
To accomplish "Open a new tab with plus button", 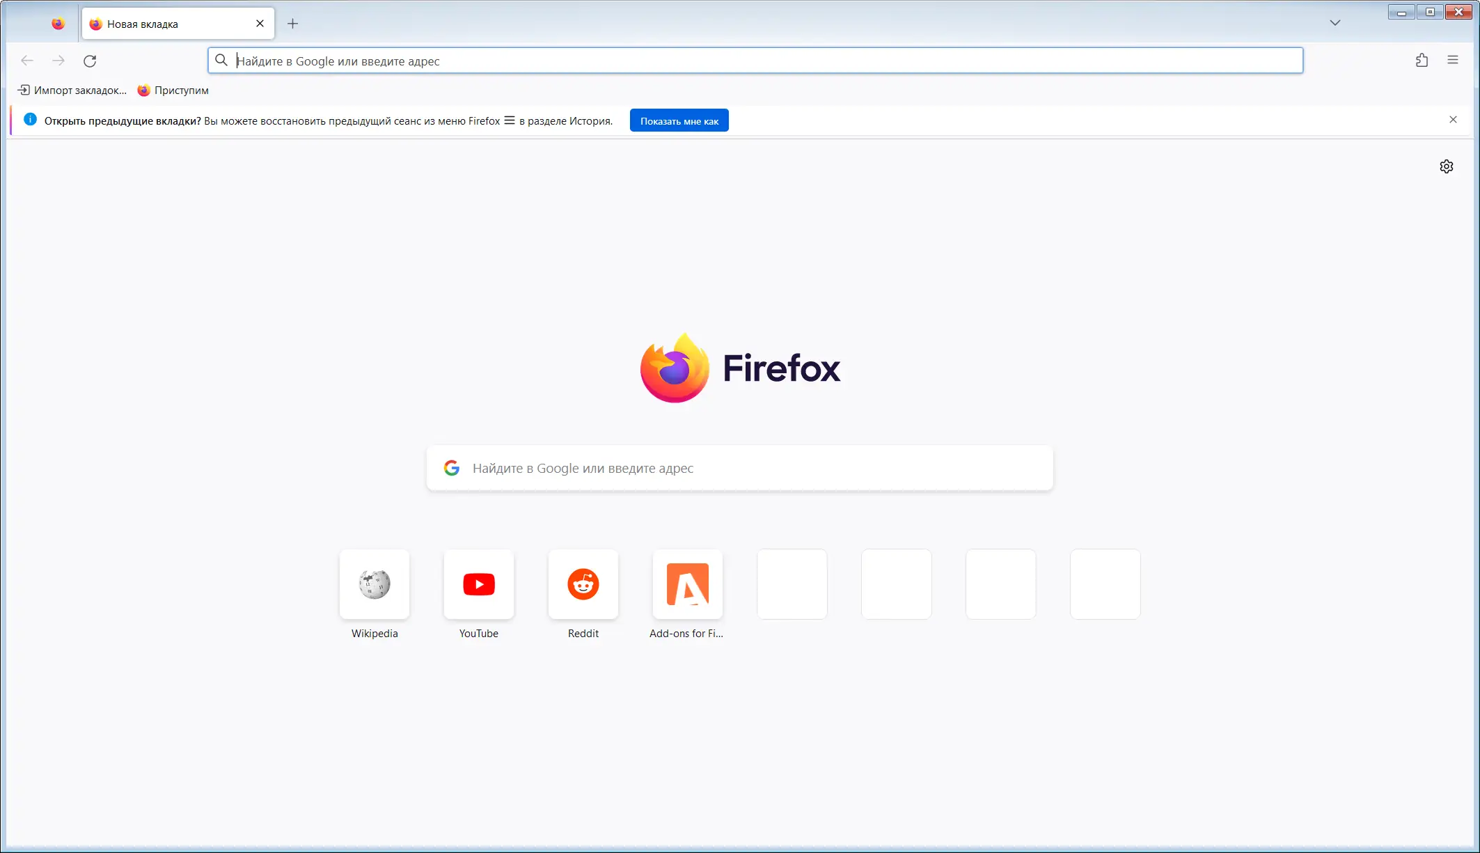I will (x=292, y=24).
